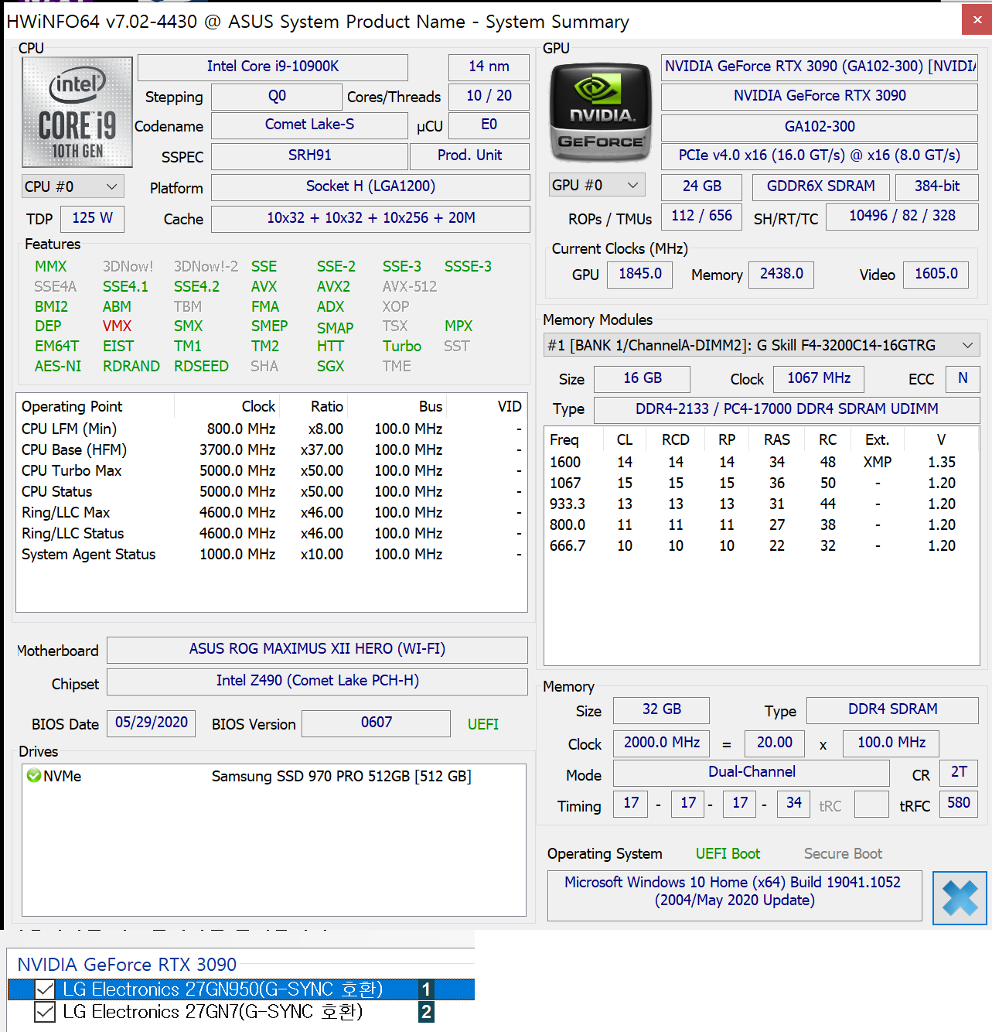The height and width of the screenshot is (1032, 992).
Task: Click the Socket H (LGA1200) platform field
Action: 370,186
